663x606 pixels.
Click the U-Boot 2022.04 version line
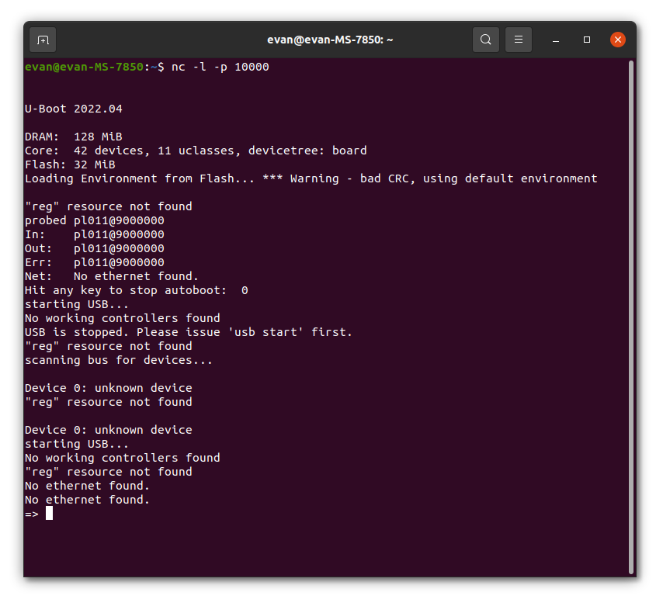[x=72, y=109]
